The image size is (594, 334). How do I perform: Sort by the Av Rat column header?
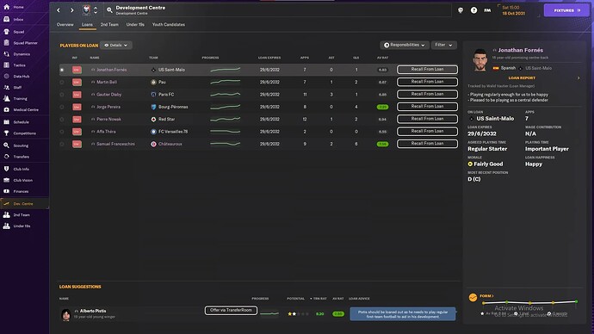coord(382,58)
